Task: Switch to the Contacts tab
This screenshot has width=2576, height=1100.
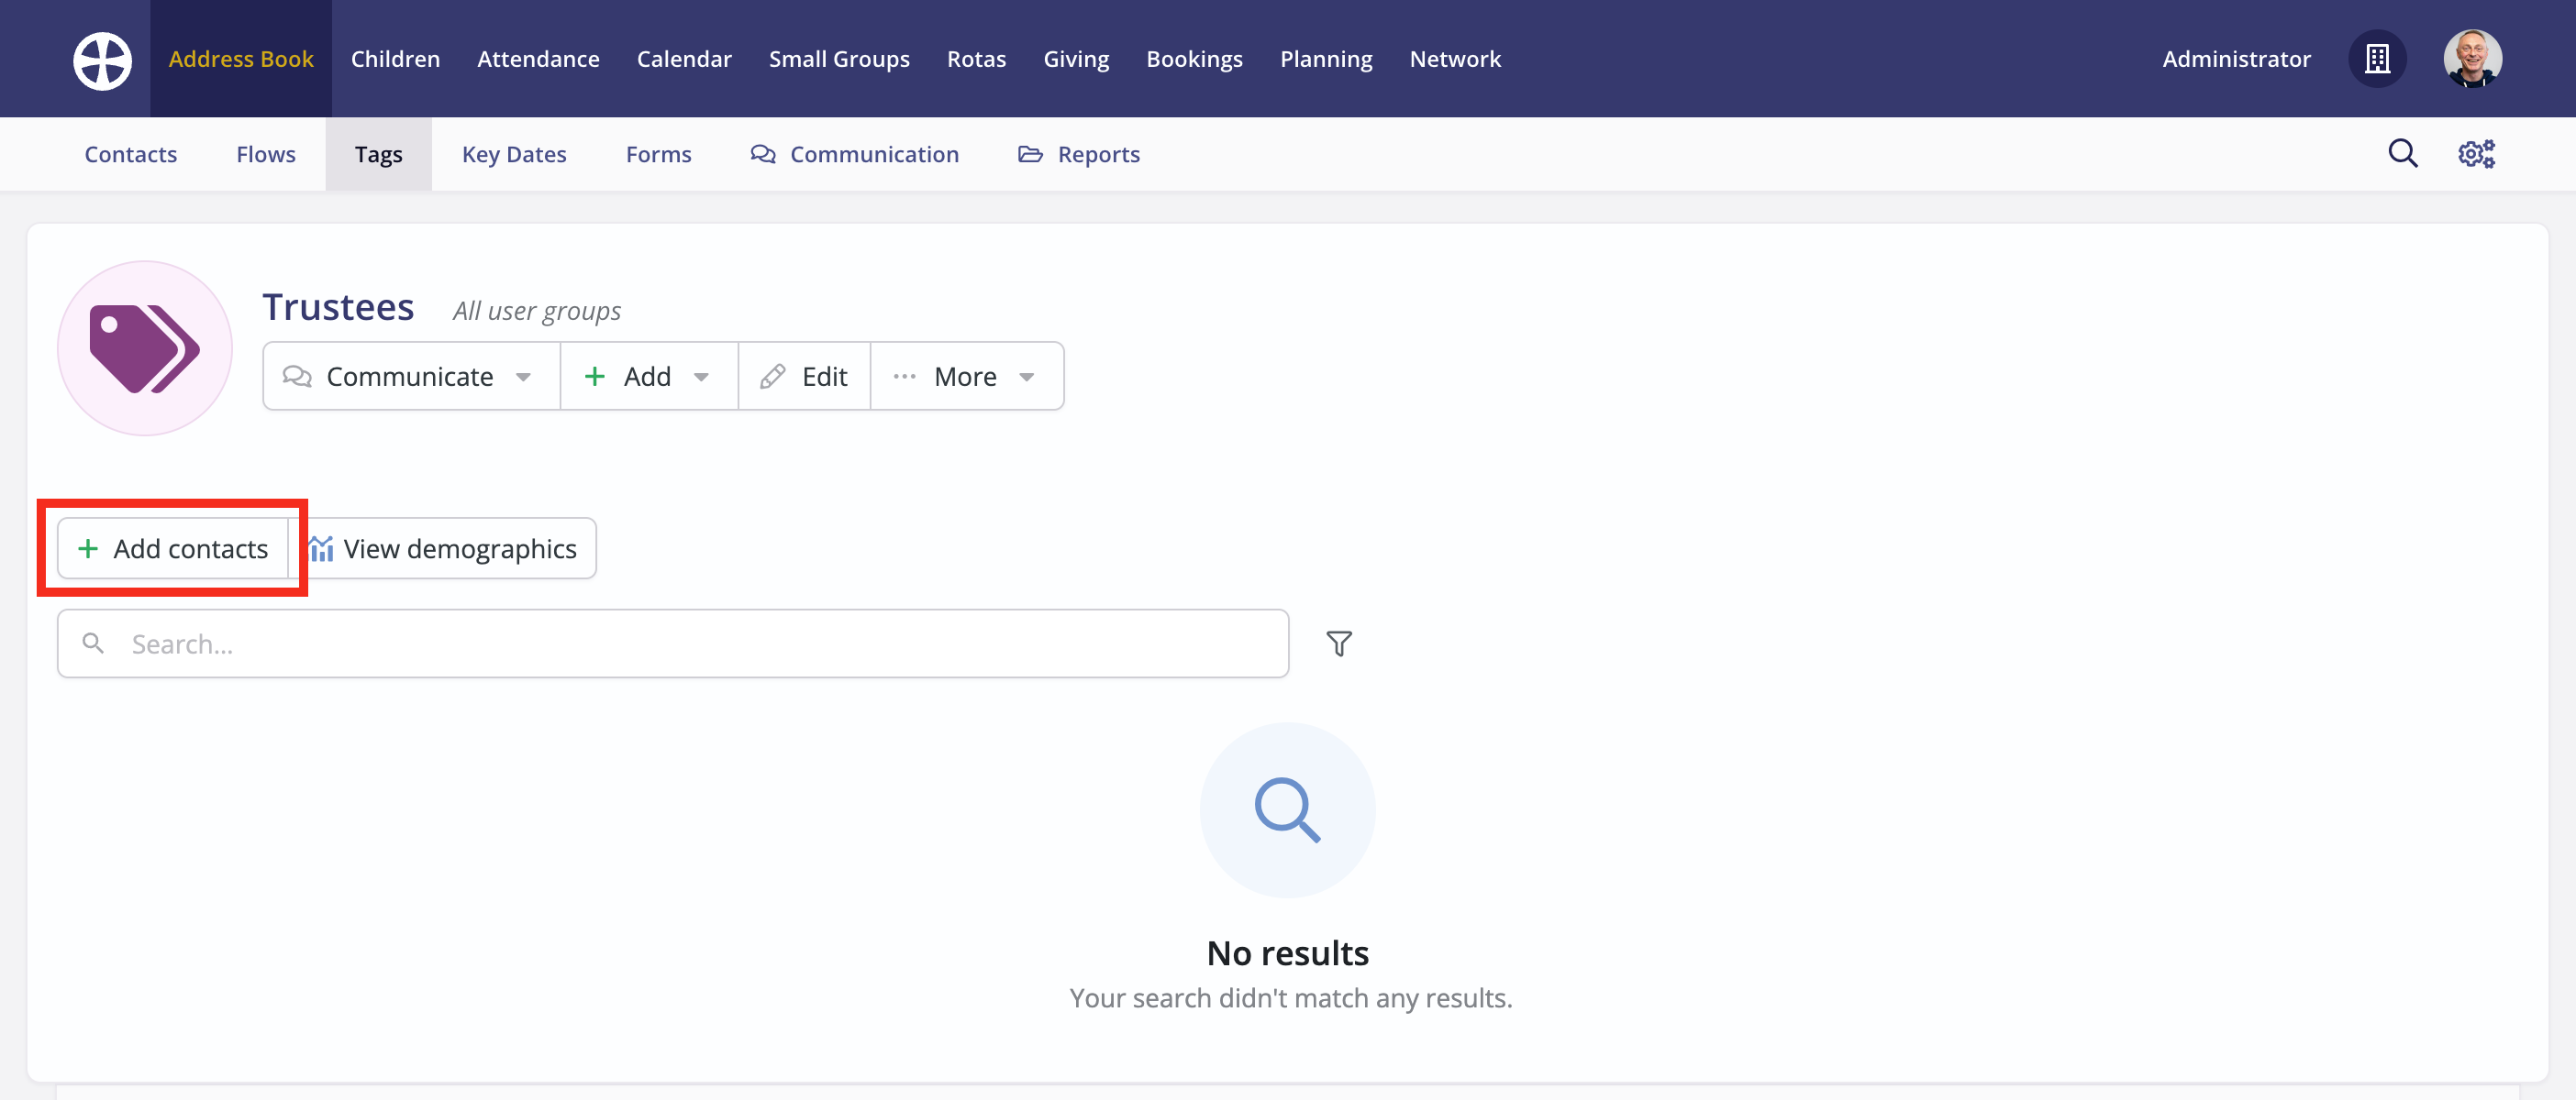Action: coord(130,155)
